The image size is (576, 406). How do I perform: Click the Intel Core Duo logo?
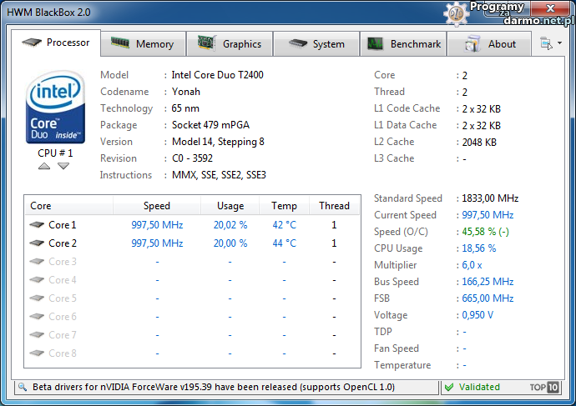click(x=55, y=106)
